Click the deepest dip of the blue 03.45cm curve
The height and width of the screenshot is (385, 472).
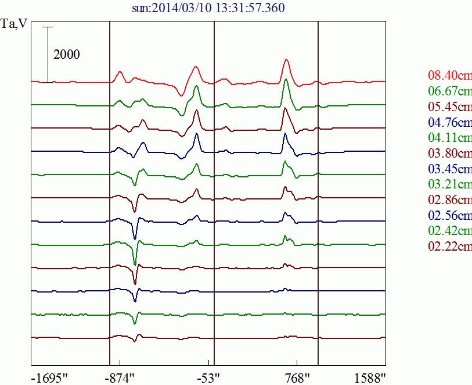click(135, 238)
